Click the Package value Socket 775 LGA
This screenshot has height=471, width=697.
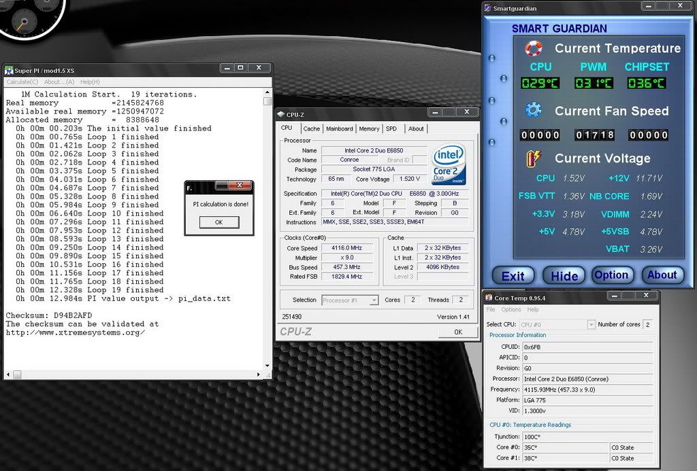point(374,169)
